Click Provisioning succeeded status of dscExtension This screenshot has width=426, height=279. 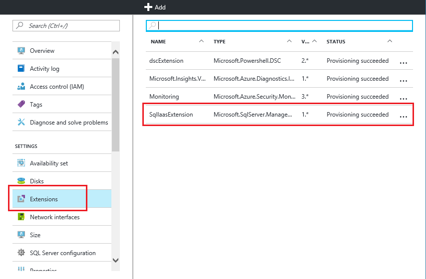[x=358, y=60]
